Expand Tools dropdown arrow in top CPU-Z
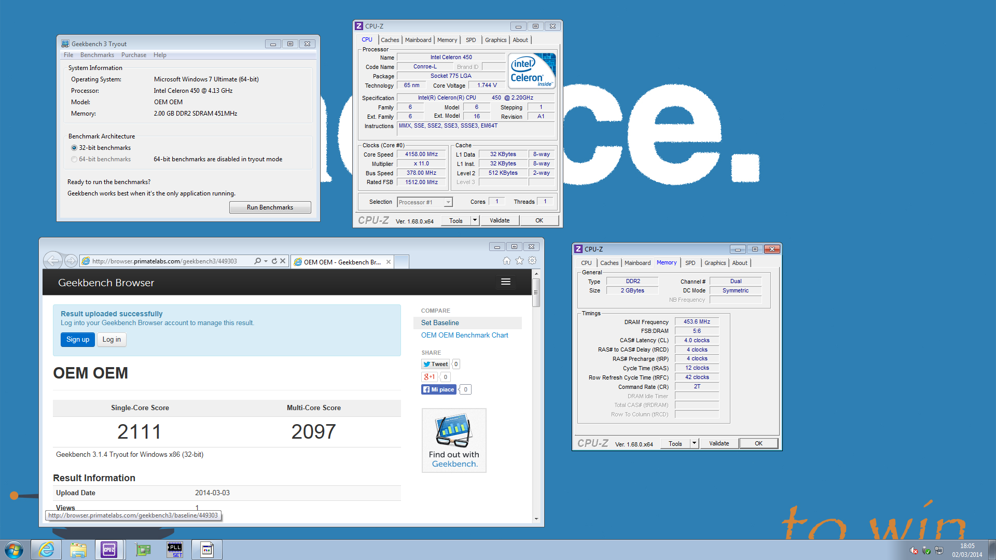Image resolution: width=996 pixels, height=560 pixels. tap(475, 220)
